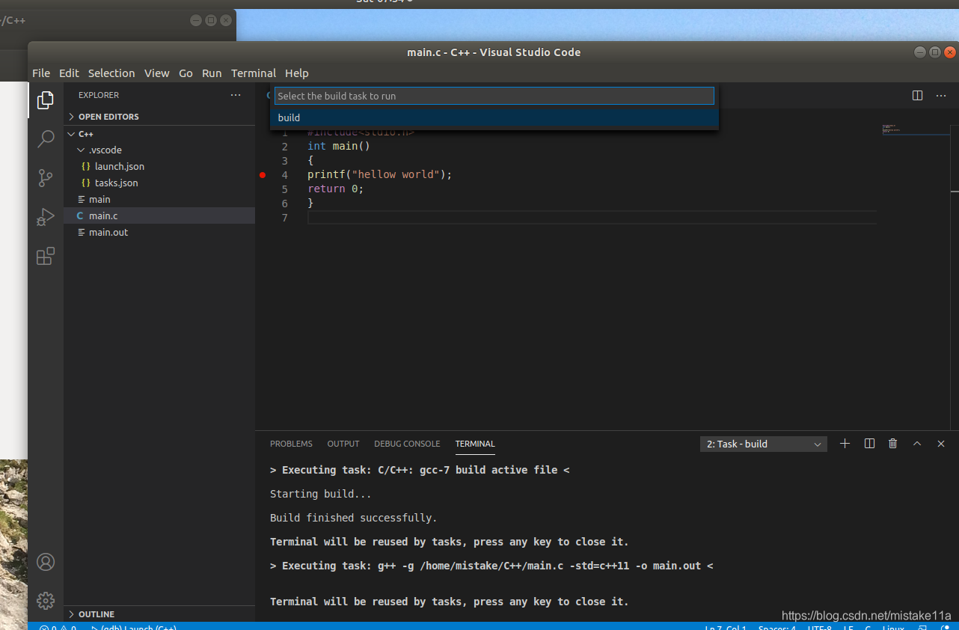Switch to the DEBUG CONSOLE tab
Image resolution: width=959 pixels, height=630 pixels.
407,444
